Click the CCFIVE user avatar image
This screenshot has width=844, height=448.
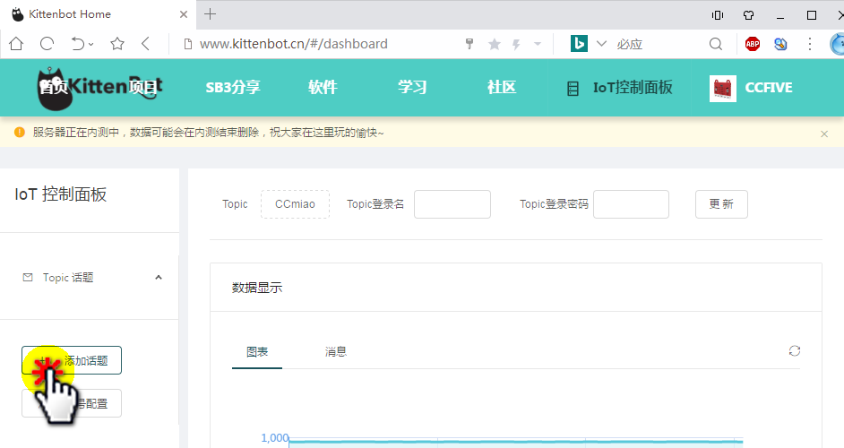tap(723, 89)
